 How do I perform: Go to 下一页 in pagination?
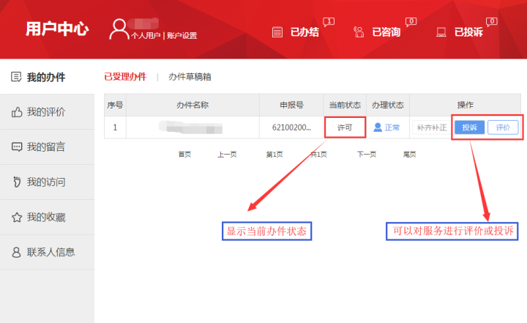(x=366, y=155)
